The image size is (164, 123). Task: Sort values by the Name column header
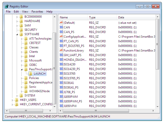(73, 18)
